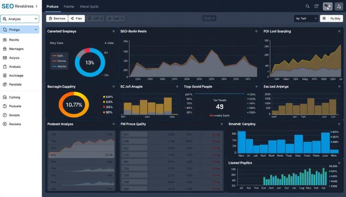Click the SEO logo text
The image size is (346, 197).
pyautogui.click(x=8, y=6)
